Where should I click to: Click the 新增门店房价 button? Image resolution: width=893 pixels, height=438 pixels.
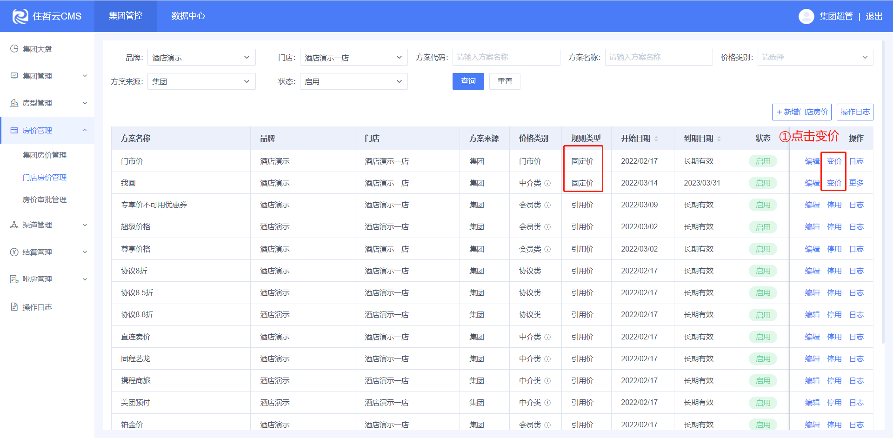click(802, 112)
